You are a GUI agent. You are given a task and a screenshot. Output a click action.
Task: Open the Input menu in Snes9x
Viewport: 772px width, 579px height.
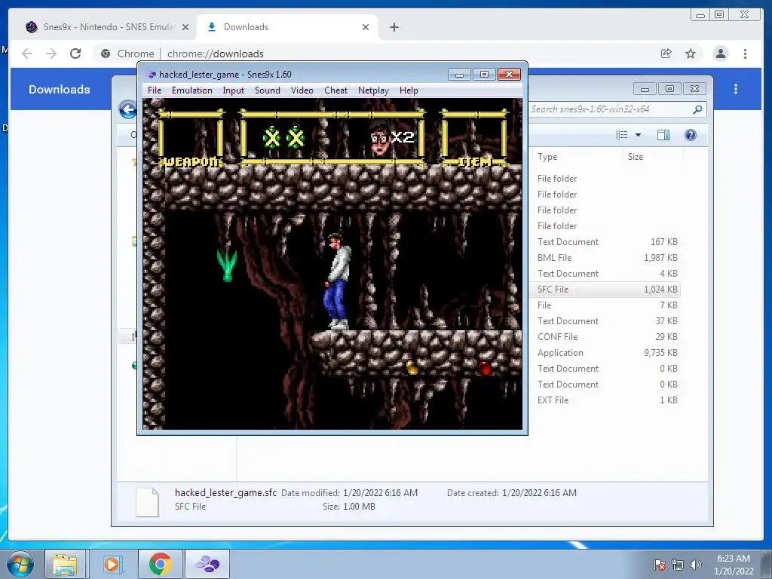(234, 90)
